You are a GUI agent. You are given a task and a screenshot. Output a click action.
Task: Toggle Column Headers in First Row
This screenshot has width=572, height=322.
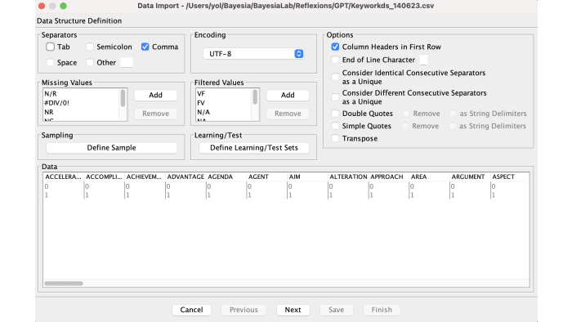(335, 47)
